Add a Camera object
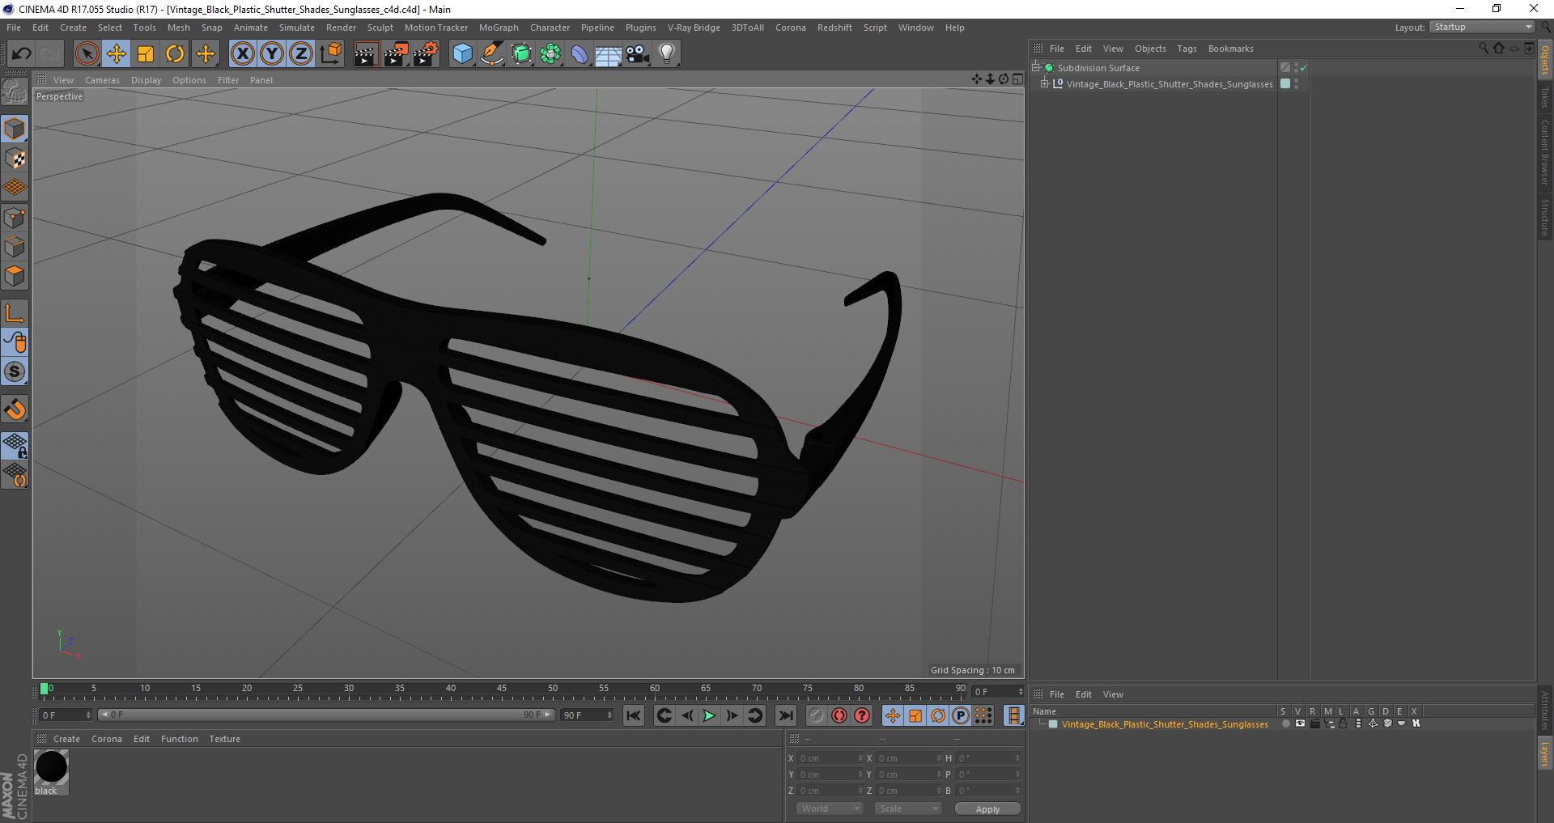The height and width of the screenshot is (823, 1554). 638,53
